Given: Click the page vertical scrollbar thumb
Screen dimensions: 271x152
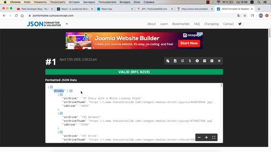Looking at the screenshot, I should tap(269, 33).
